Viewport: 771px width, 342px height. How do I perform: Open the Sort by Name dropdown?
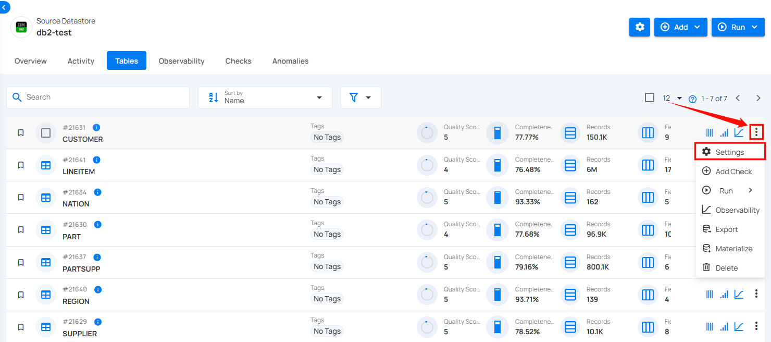pos(265,97)
